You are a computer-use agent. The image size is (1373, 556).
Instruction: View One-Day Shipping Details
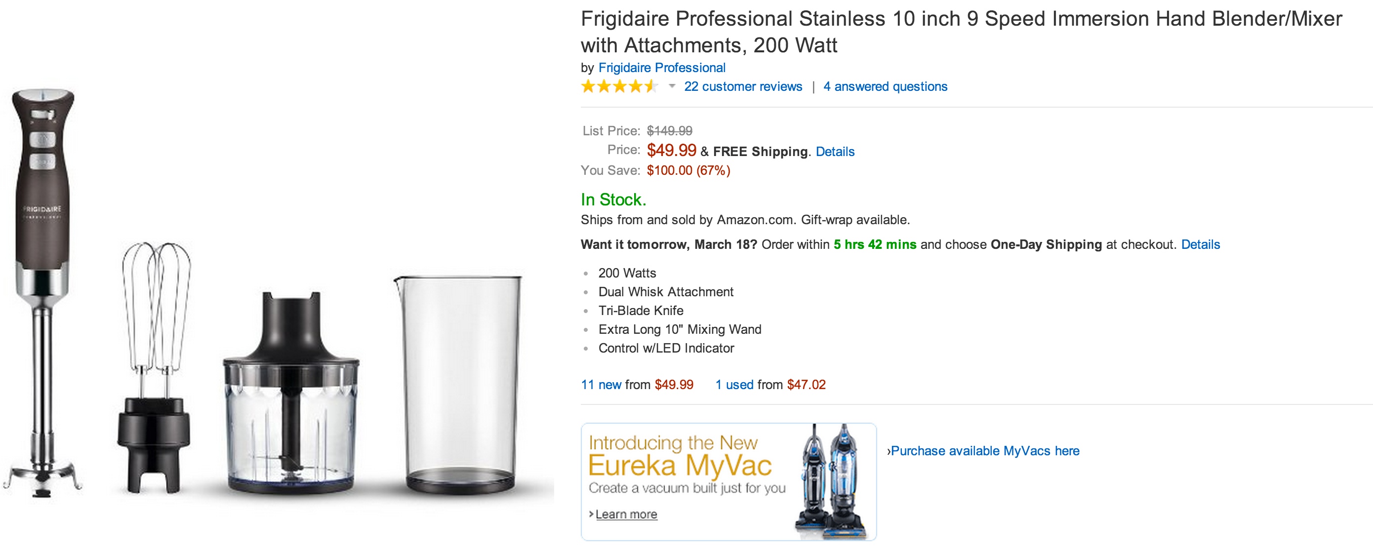point(1201,244)
